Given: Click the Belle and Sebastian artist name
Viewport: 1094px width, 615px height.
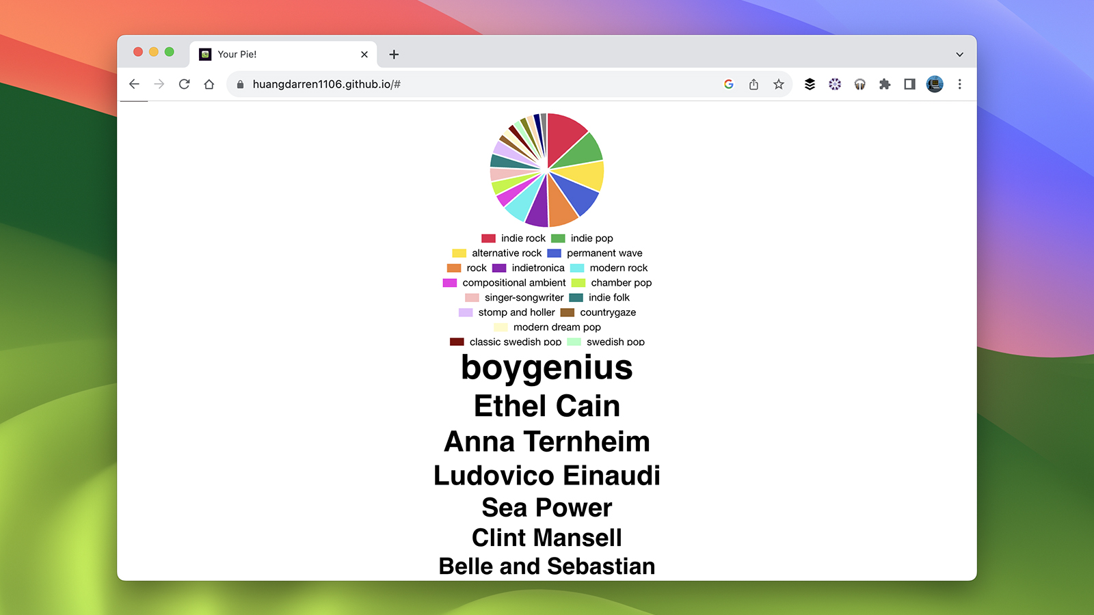Looking at the screenshot, I should pyautogui.click(x=547, y=566).
